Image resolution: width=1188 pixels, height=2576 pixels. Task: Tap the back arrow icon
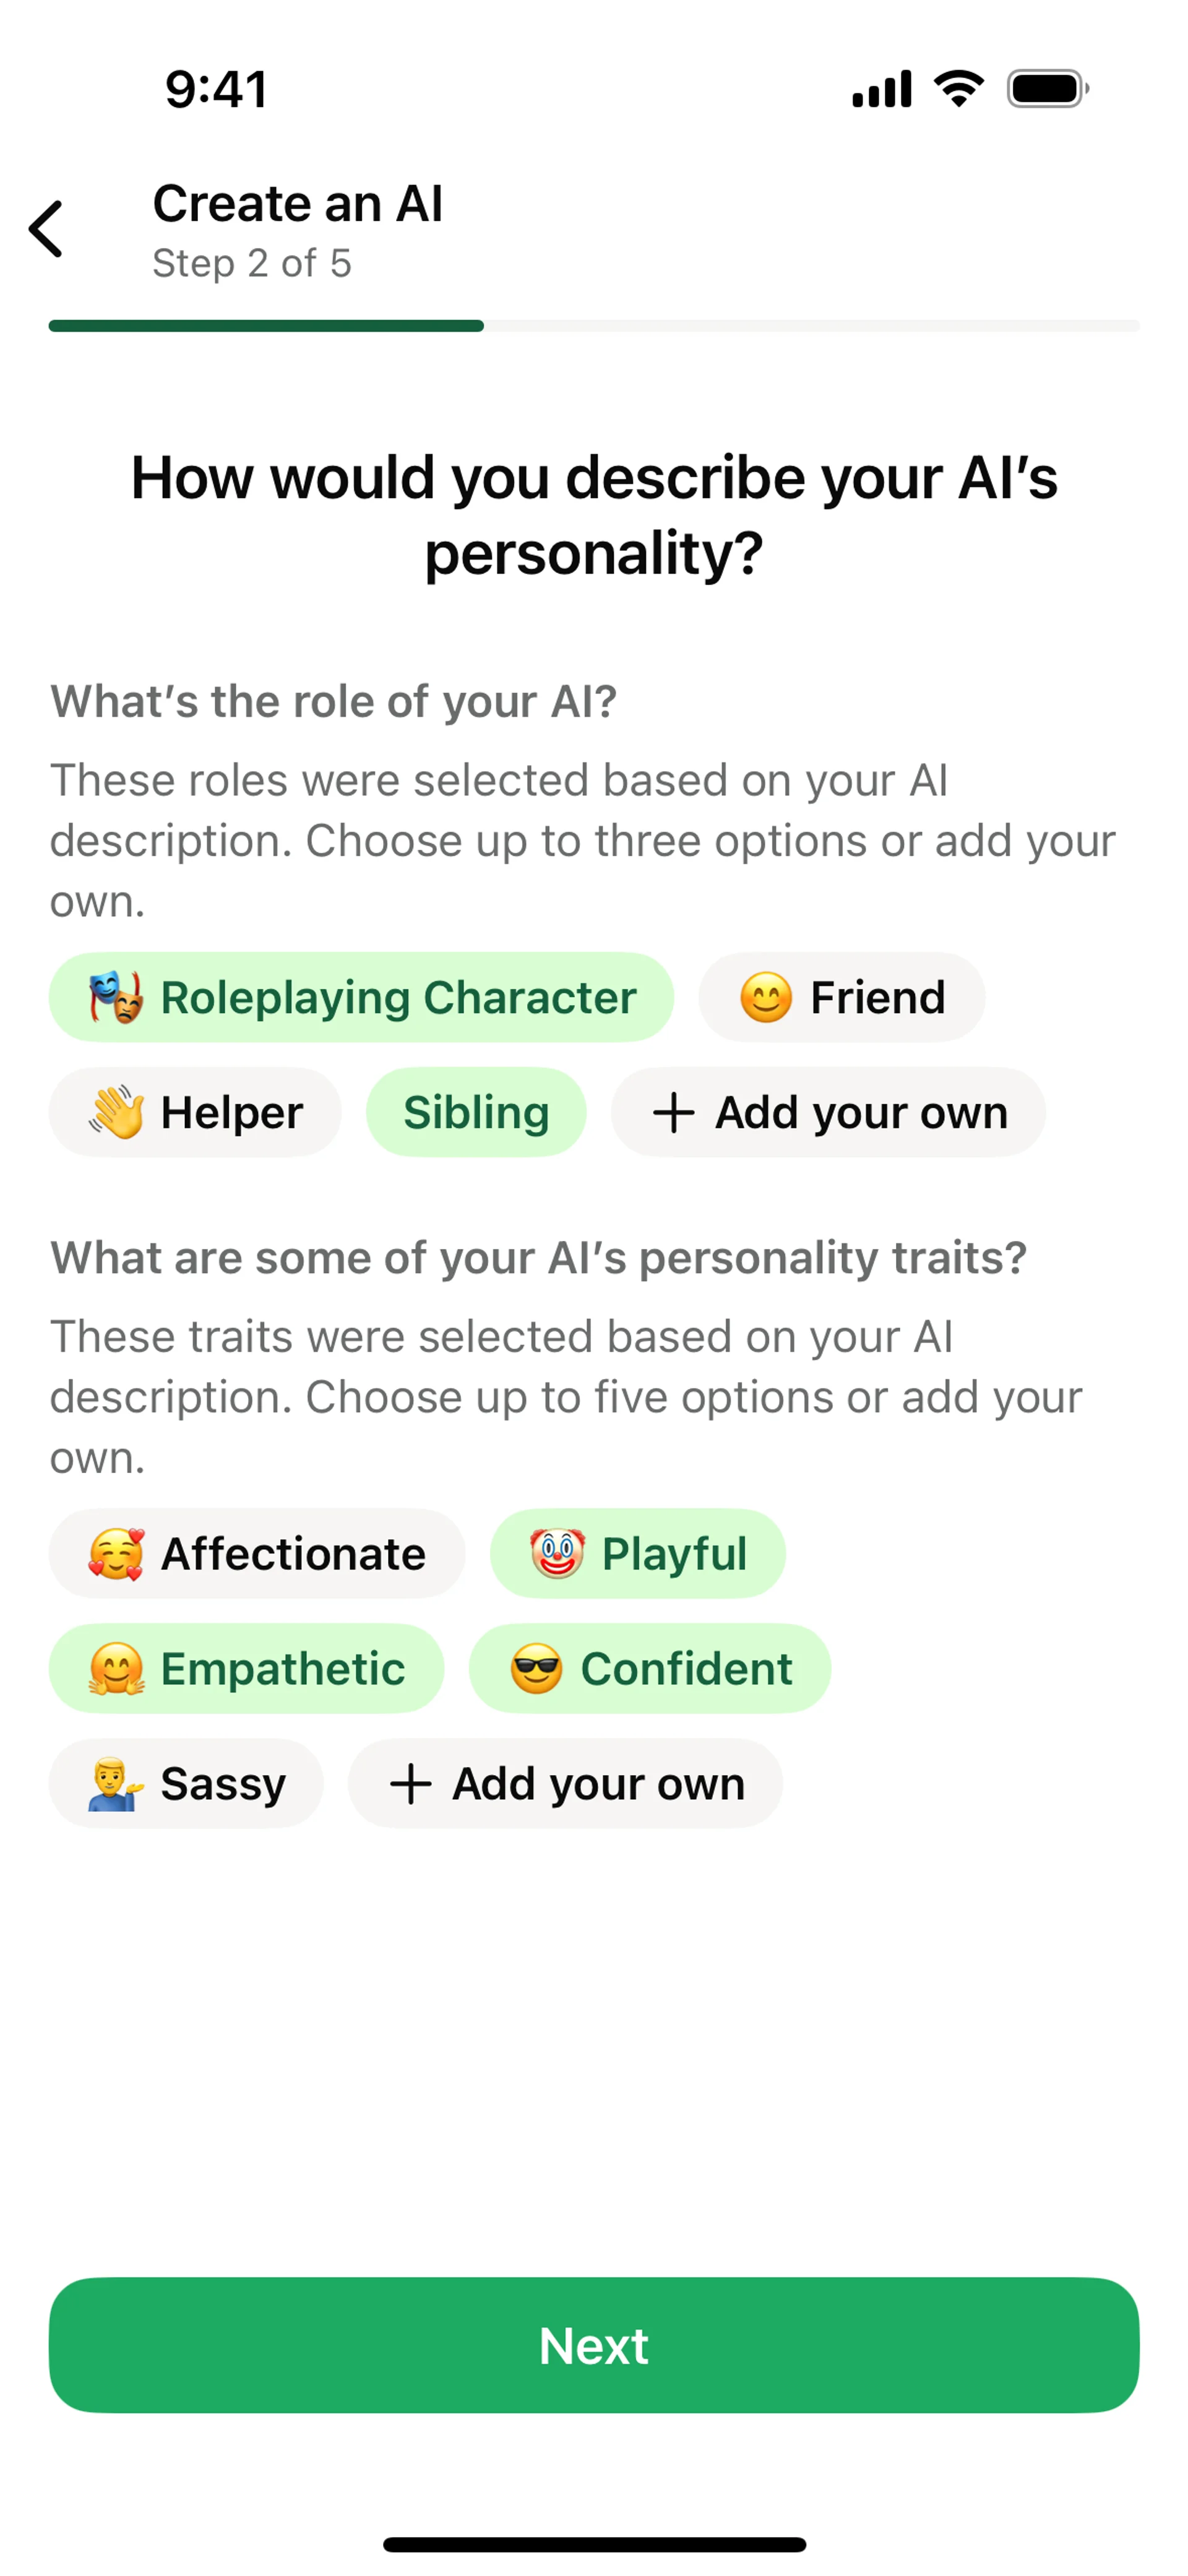46,229
